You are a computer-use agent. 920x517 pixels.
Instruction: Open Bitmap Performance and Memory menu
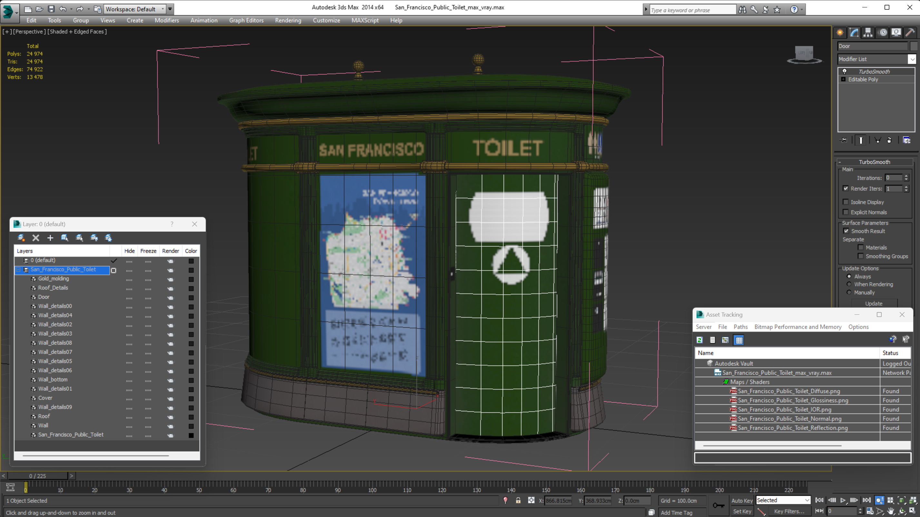(797, 327)
